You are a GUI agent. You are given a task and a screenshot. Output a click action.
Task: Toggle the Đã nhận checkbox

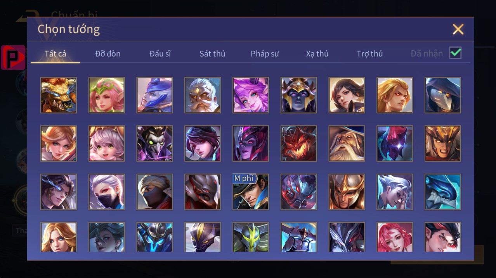coord(455,53)
